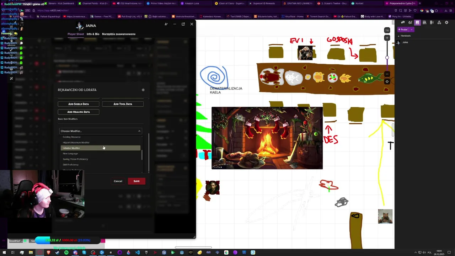Expand the Postać button dropdown arrow

pyautogui.click(x=412, y=30)
